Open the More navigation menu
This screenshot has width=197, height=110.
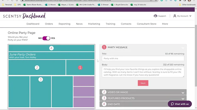[x=165, y=24]
